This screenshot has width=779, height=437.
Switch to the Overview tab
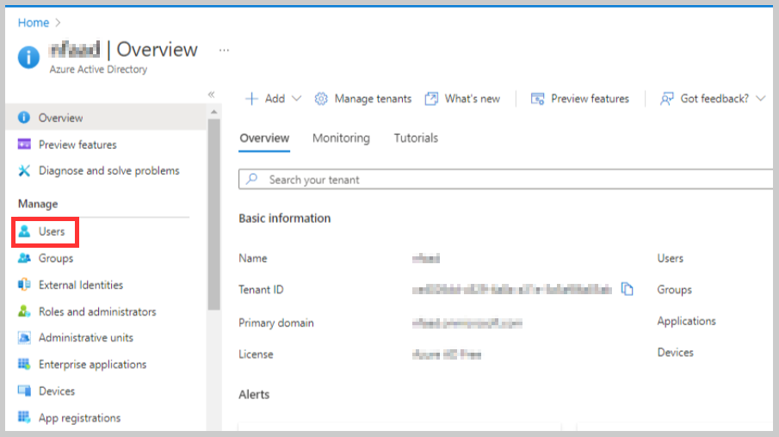pyautogui.click(x=264, y=138)
